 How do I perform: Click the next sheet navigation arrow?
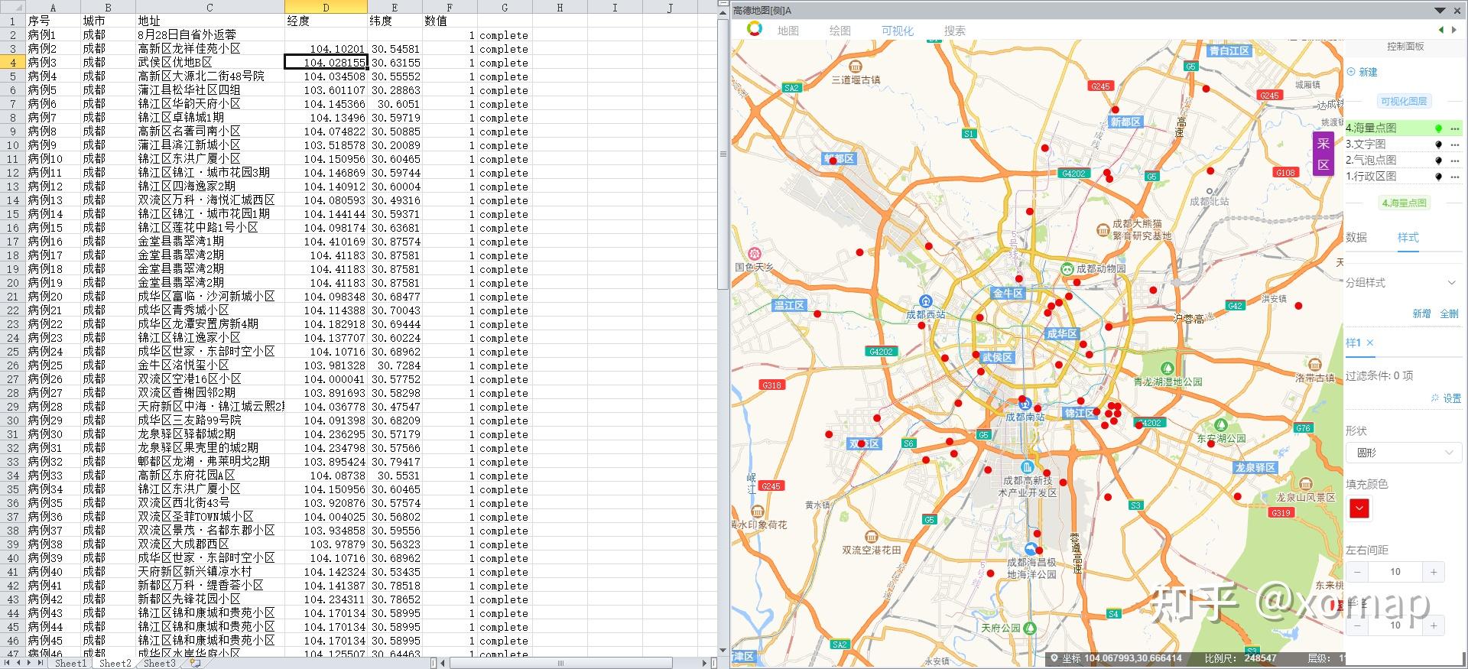pyautogui.click(x=30, y=663)
